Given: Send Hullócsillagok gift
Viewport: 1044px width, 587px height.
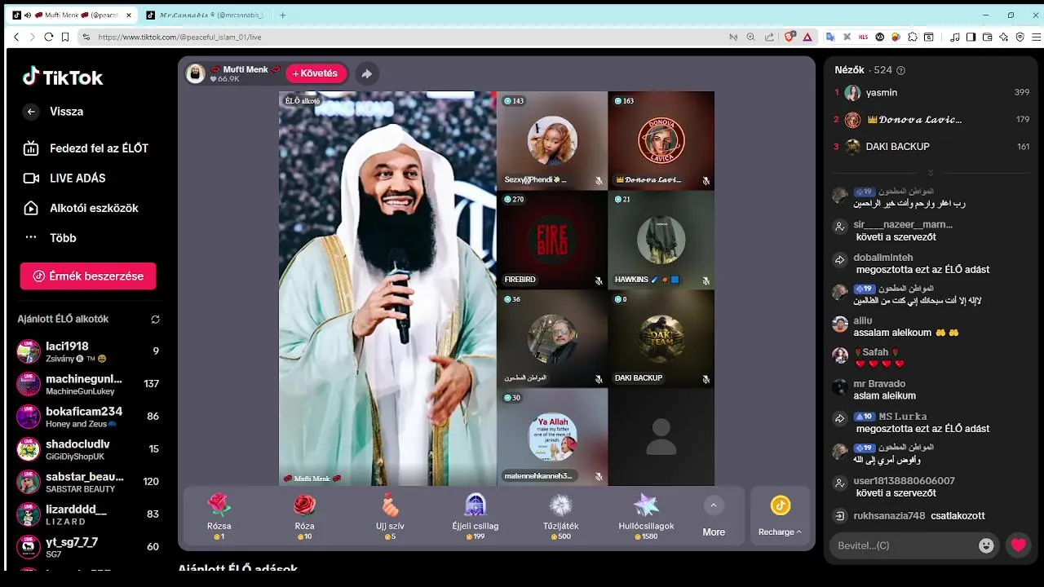Looking at the screenshot, I should pyautogui.click(x=646, y=516).
